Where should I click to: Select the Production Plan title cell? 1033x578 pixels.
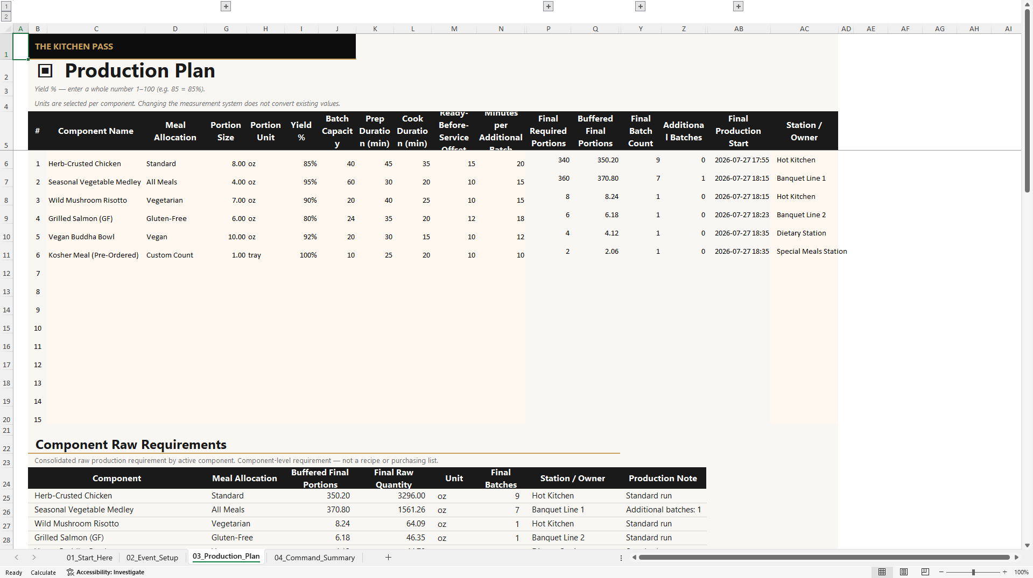(140, 70)
